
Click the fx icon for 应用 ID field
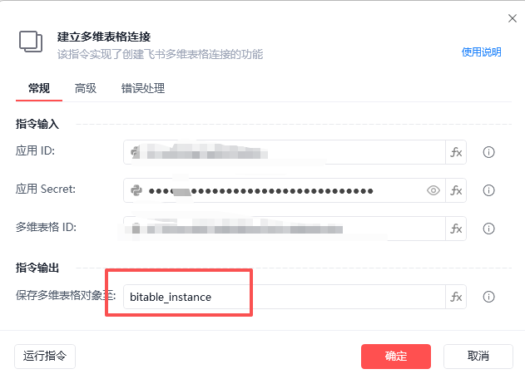pos(456,153)
